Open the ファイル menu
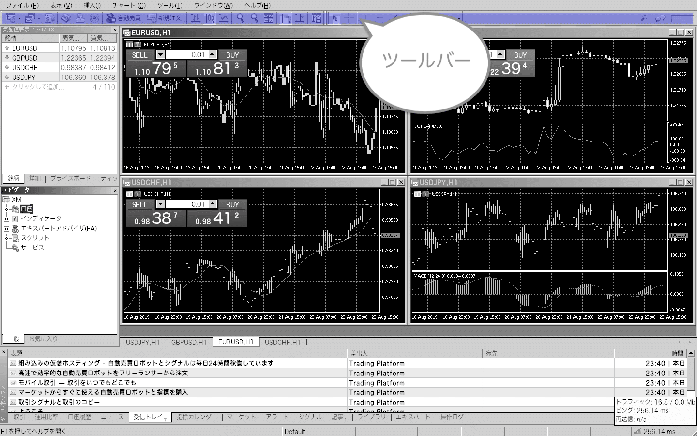The height and width of the screenshot is (436, 697). pos(22,5)
